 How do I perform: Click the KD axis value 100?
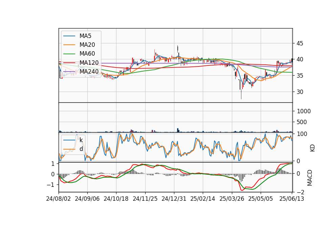[x=302, y=134]
